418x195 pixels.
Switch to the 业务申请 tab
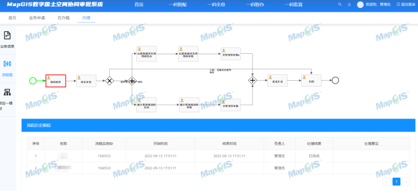[x=37, y=18]
